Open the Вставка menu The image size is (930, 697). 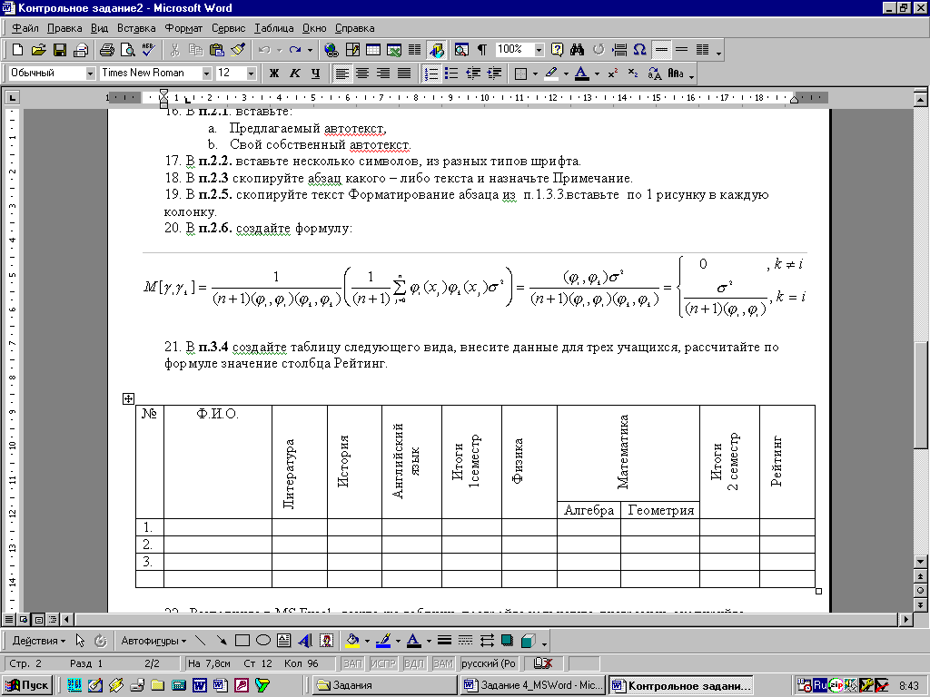tap(136, 28)
